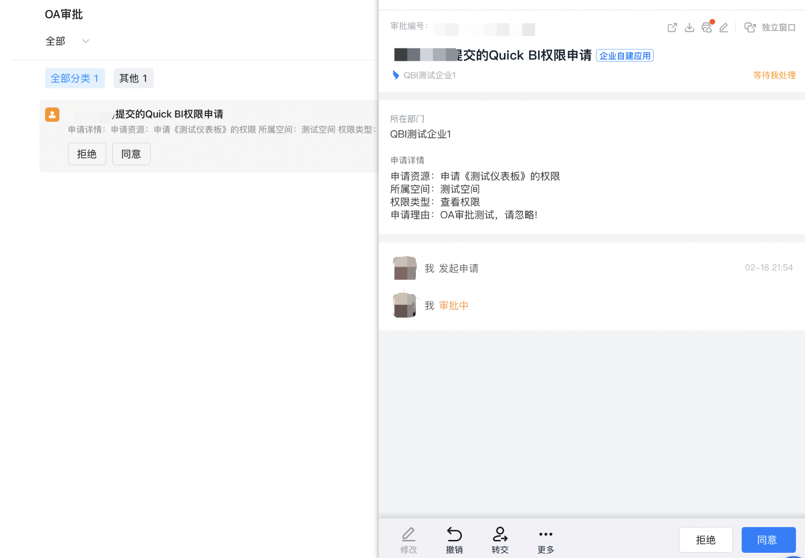This screenshot has height=558, width=805.
Task: Click 撤销 to withdraw the request
Action: click(x=454, y=540)
